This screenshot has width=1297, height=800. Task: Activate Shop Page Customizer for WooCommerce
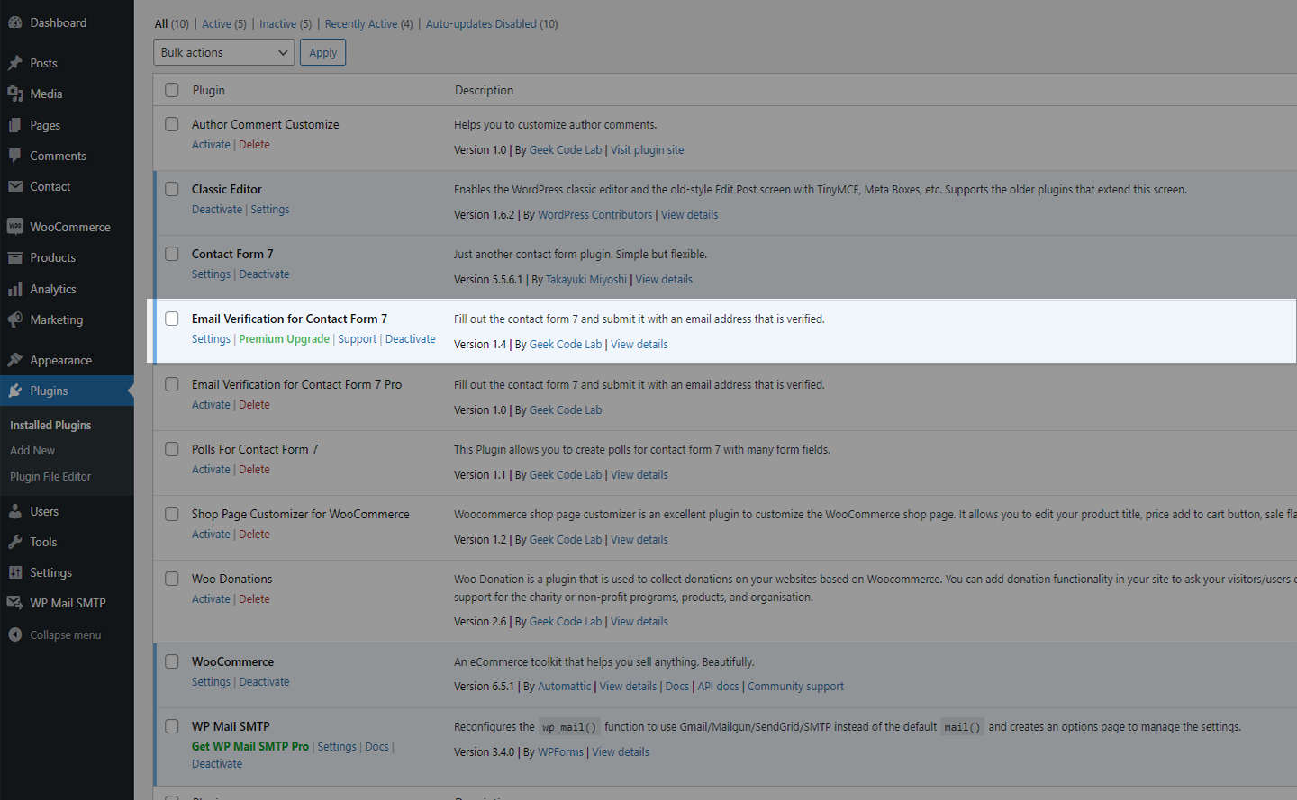211,534
